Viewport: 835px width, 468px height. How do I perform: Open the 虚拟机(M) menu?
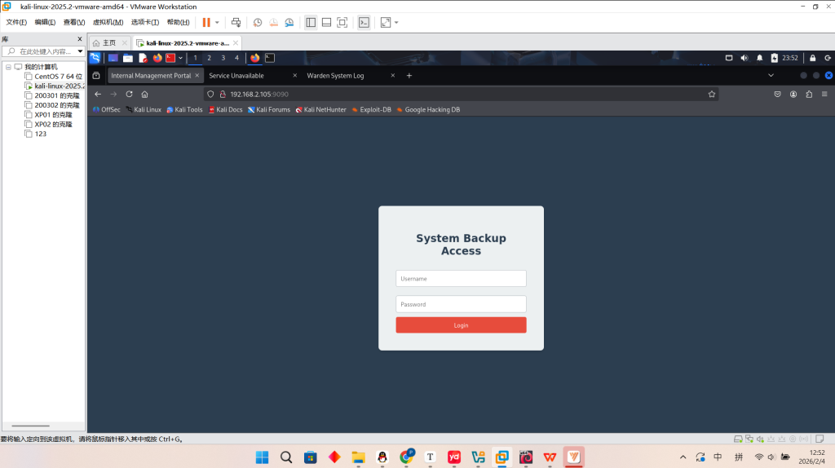(x=108, y=22)
